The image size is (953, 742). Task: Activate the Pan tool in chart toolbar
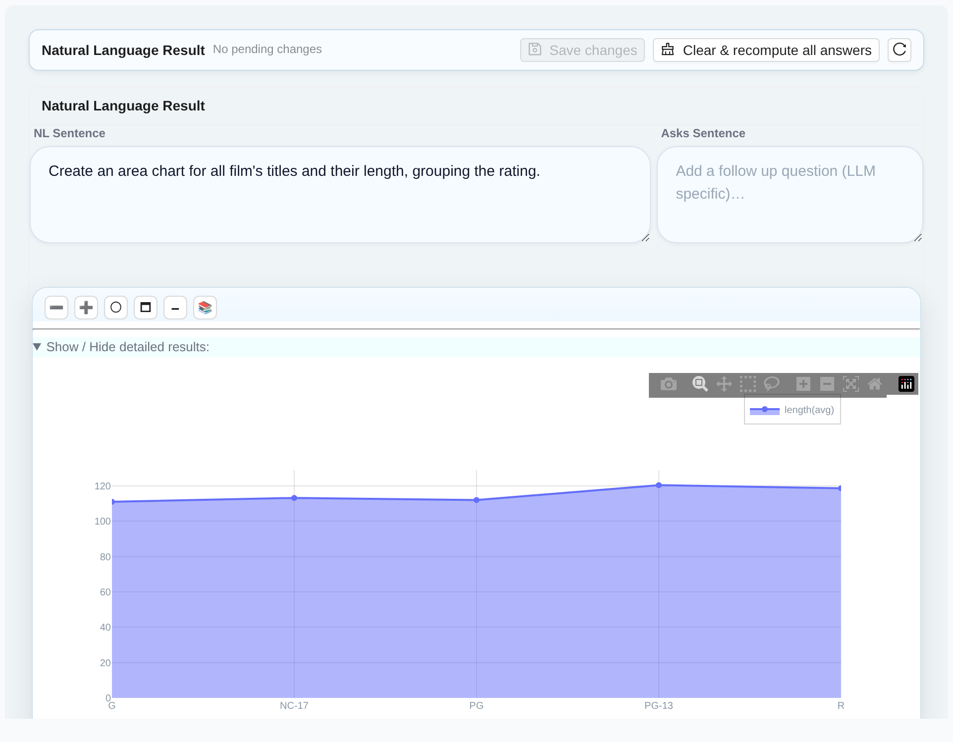coord(724,384)
